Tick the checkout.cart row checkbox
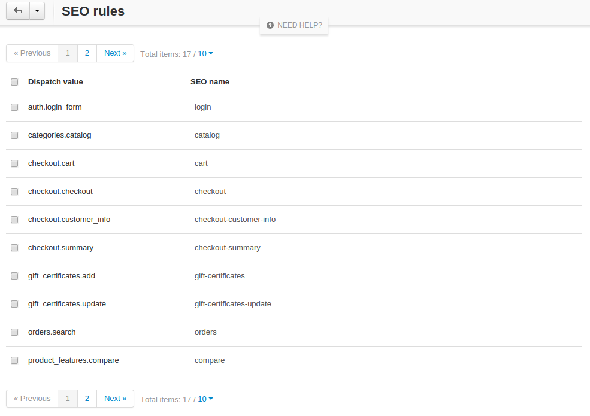590x416 pixels. pos(14,163)
